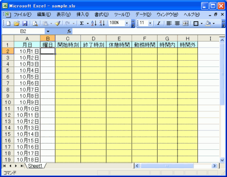Open borders dropdown arrow
The image size is (227, 177).
202,24
